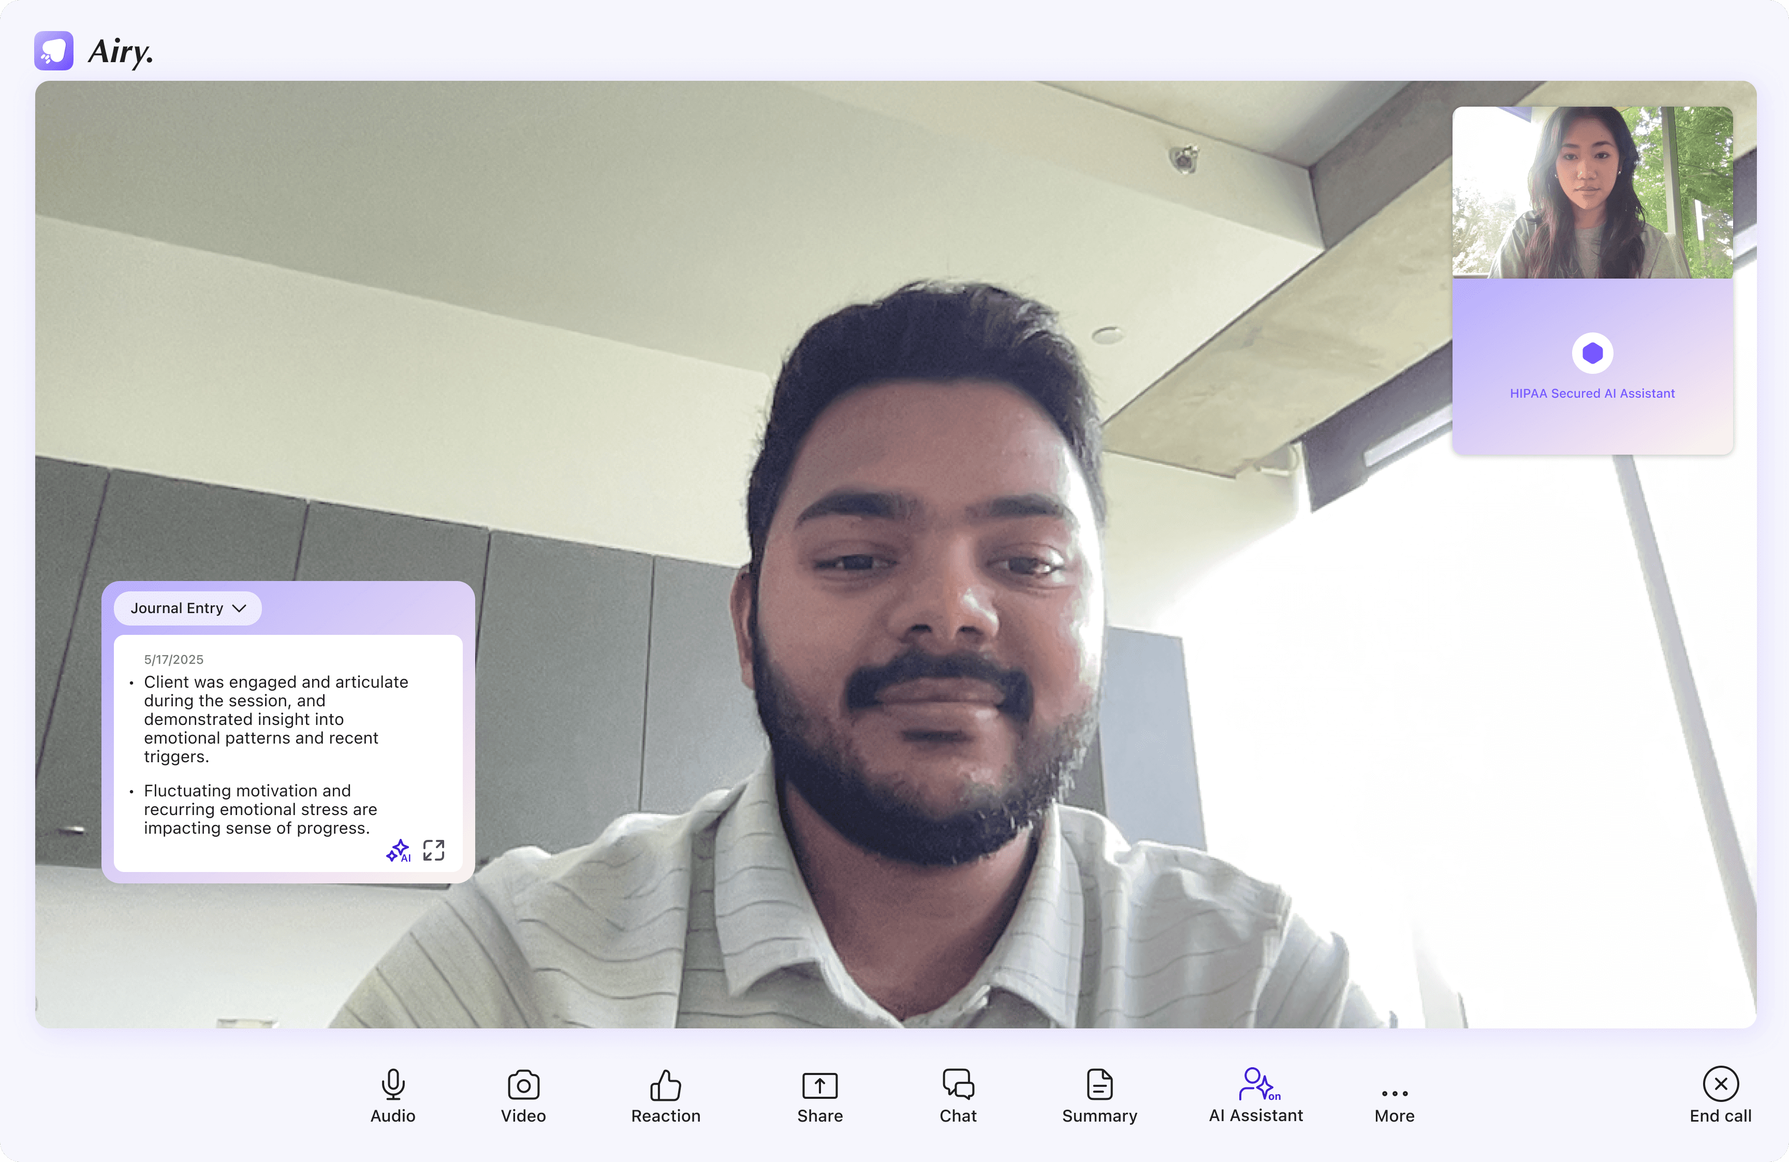
Task: Click HIPAA Secured AI Assistant label
Action: click(x=1592, y=394)
